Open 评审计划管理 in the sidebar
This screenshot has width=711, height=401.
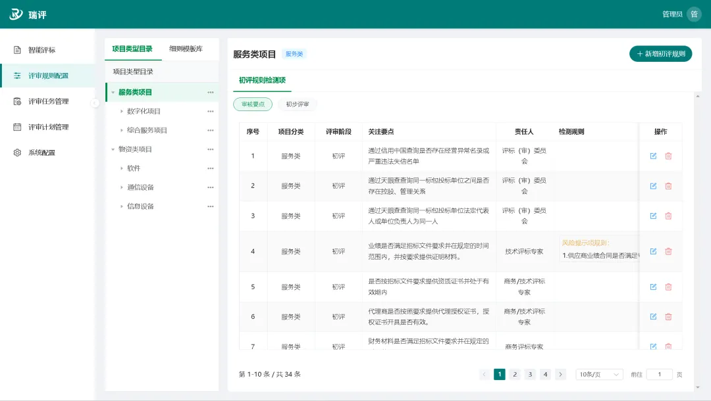tap(47, 127)
